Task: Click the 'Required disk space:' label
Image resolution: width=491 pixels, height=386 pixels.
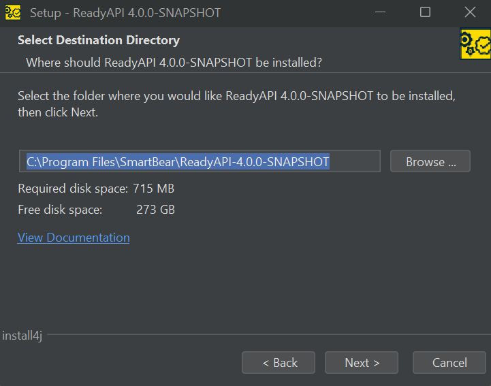Action: click(x=73, y=189)
